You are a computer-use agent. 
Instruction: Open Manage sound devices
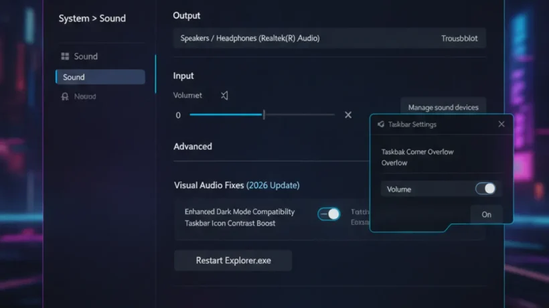tap(443, 107)
